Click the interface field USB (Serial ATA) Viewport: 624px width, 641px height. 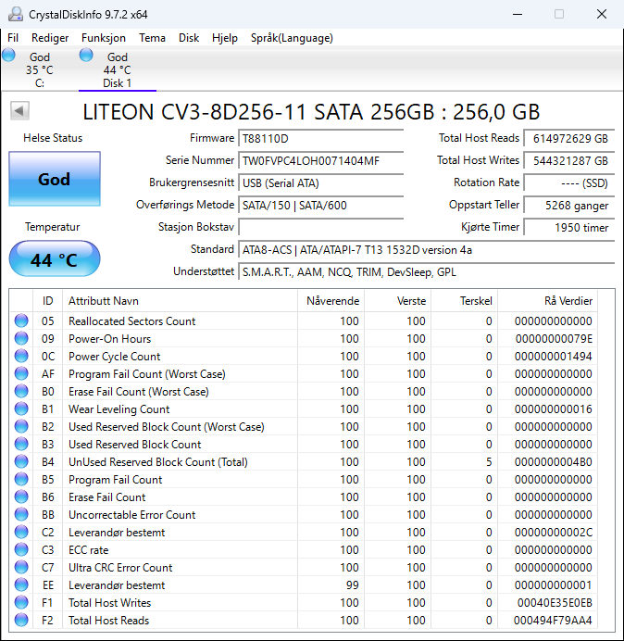(x=320, y=182)
